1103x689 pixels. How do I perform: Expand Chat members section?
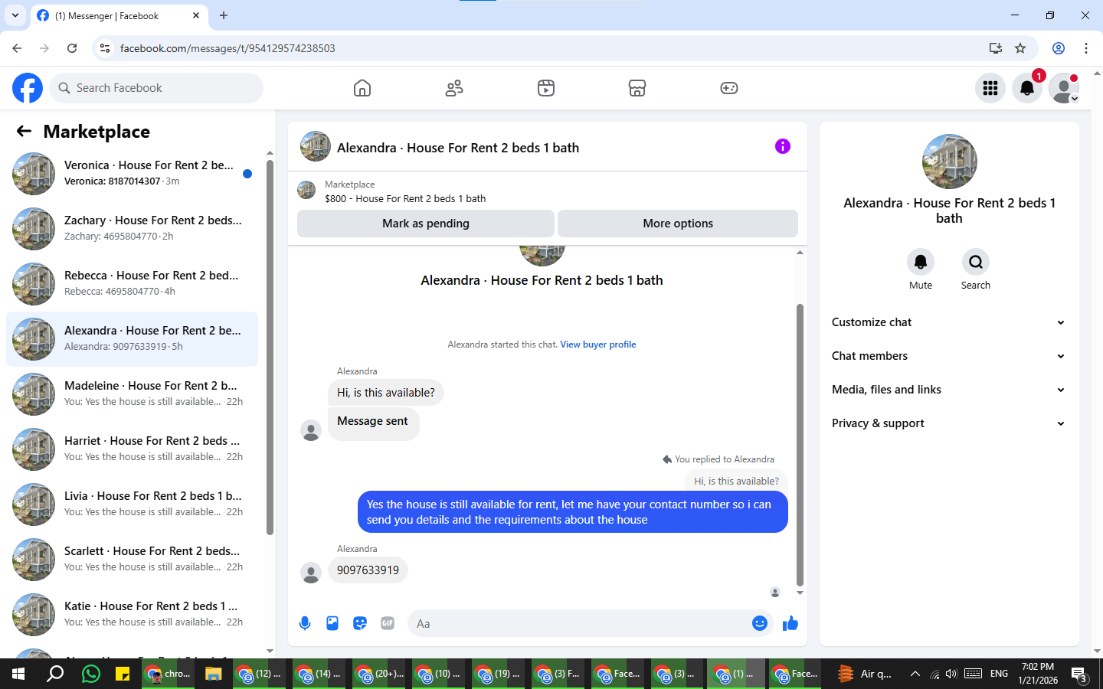[949, 356]
